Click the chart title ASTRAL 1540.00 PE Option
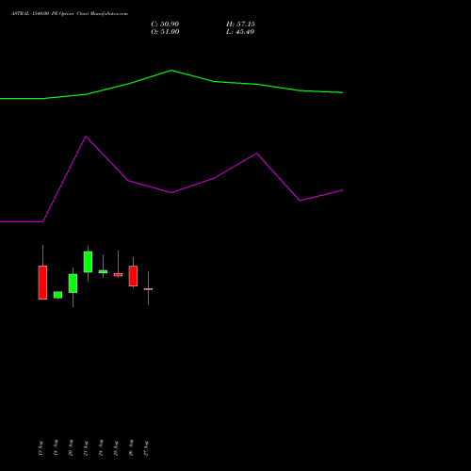 pyautogui.click(x=42, y=14)
